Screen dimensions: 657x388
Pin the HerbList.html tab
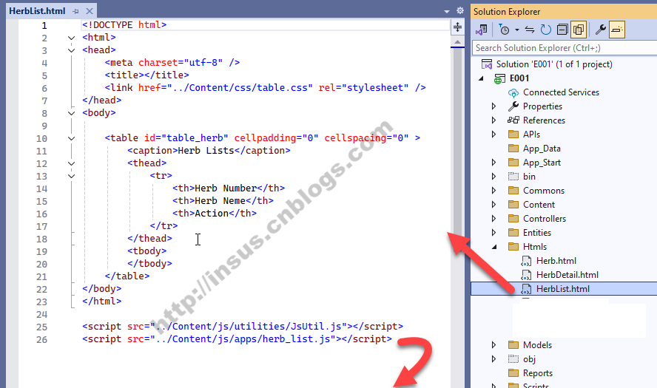tap(75, 11)
